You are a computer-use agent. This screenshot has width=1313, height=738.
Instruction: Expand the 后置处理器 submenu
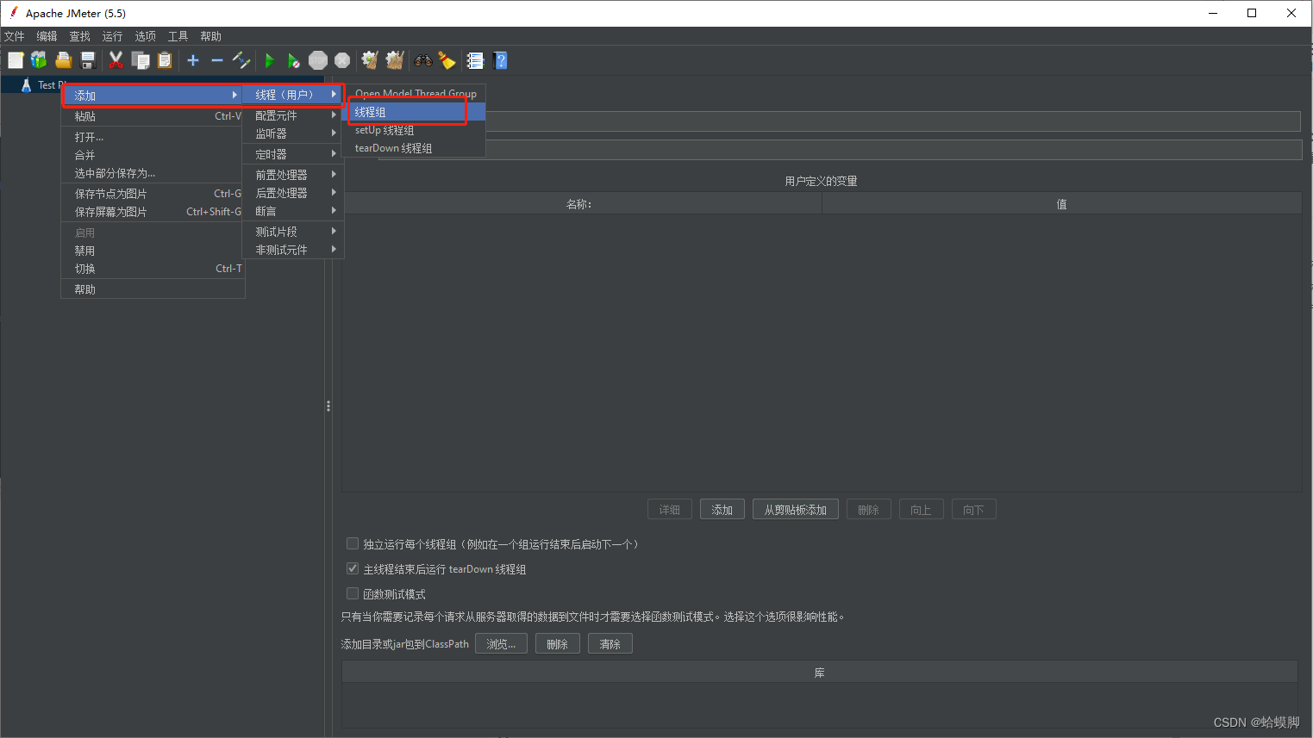(293, 193)
